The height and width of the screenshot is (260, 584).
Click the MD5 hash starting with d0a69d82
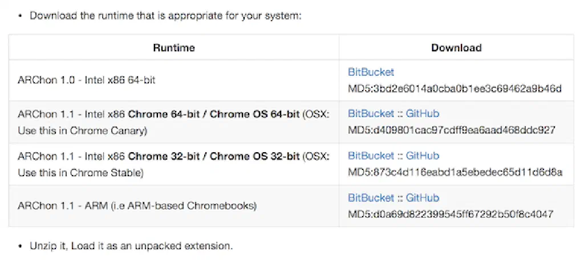pos(451,214)
